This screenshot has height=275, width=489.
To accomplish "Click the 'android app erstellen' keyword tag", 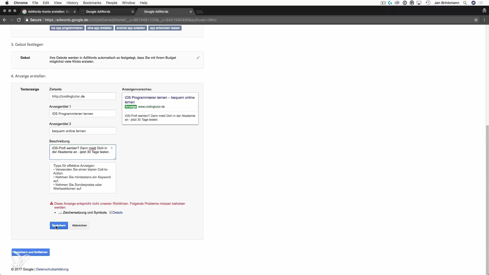I will tap(131, 28).
